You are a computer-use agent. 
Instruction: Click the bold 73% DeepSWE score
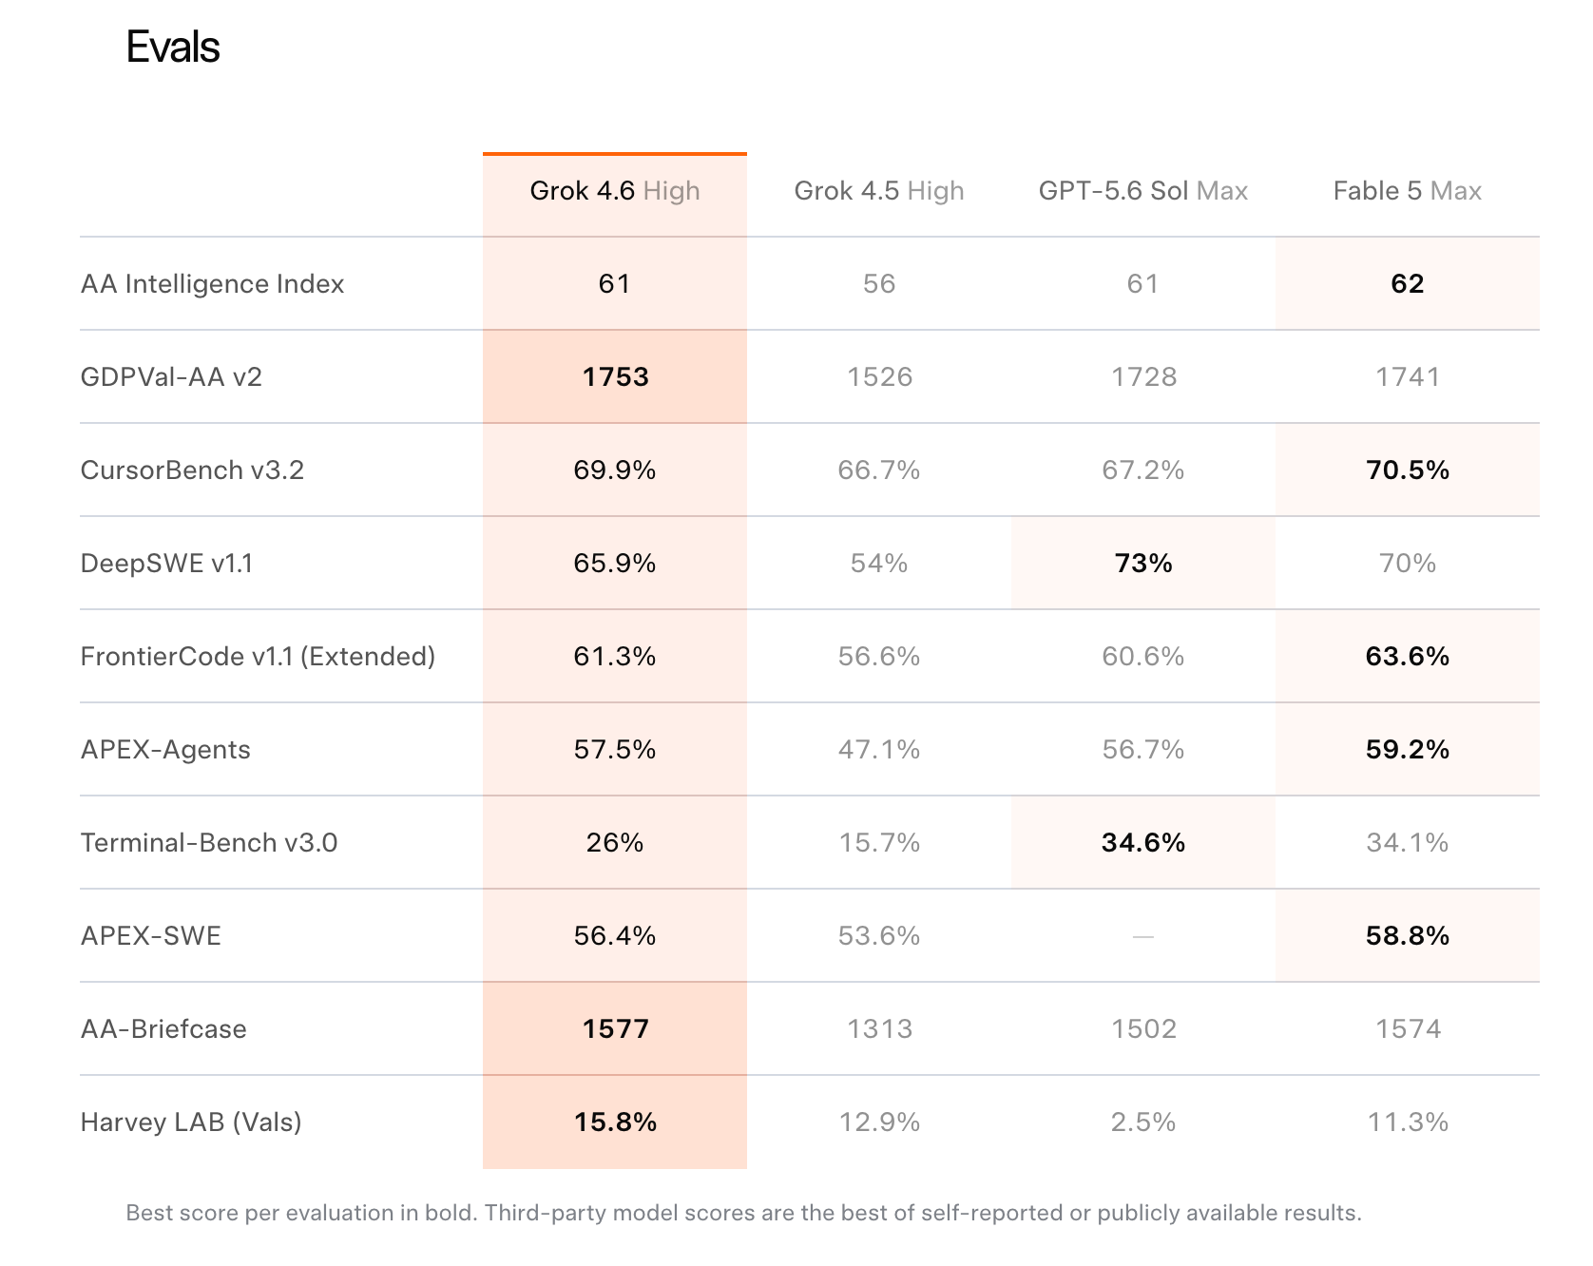point(1143,564)
